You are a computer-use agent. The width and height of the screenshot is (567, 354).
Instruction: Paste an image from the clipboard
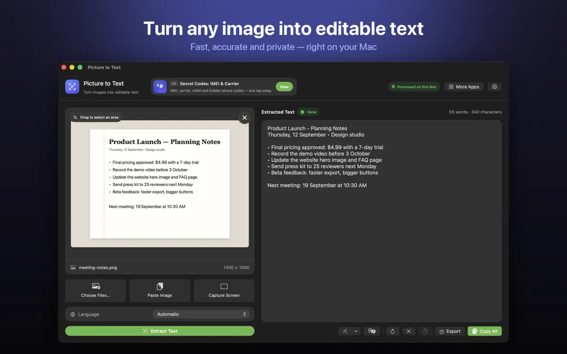click(x=160, y=291)
